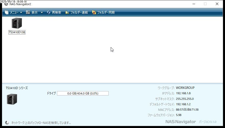This screenshot has width=225, height=128.
Task: Click the default gateway 192.168.1.2
Action: [183, 104]
